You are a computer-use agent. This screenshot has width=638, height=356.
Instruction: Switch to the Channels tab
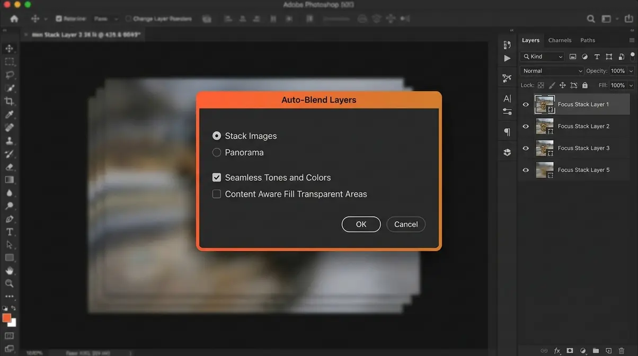(560, 40)
